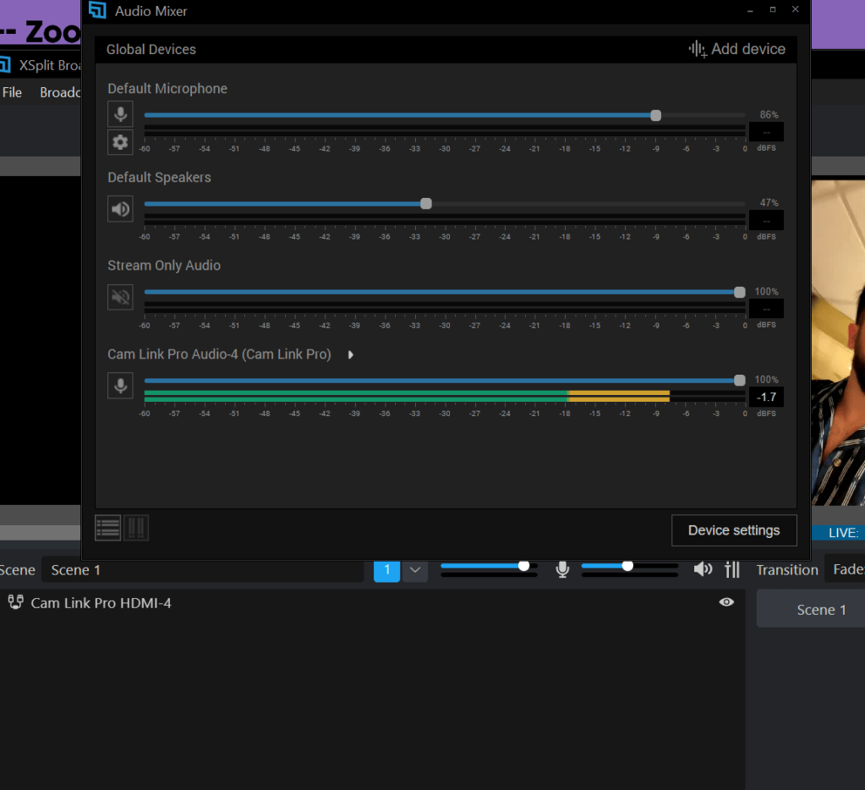The width and height of the screenshot is (865, 790).
Task: Mute the Default Microphone device
Action: [x=120, y=114]
